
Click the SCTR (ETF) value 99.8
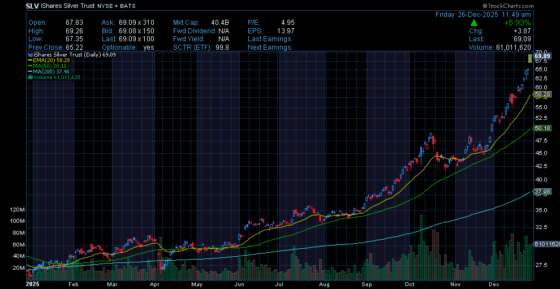(222, 47)
